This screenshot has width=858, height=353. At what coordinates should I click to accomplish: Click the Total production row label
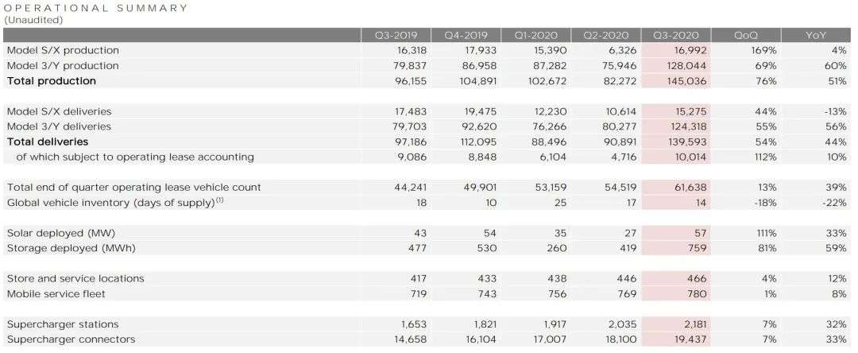[52, 81]
